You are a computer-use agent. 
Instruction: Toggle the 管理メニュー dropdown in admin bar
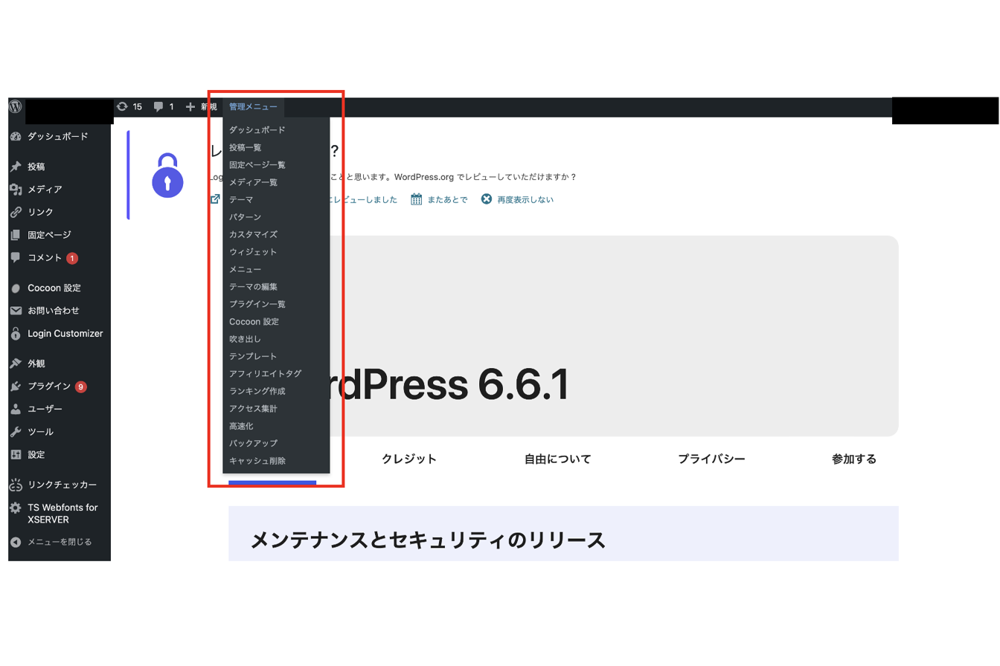point(253,107)
